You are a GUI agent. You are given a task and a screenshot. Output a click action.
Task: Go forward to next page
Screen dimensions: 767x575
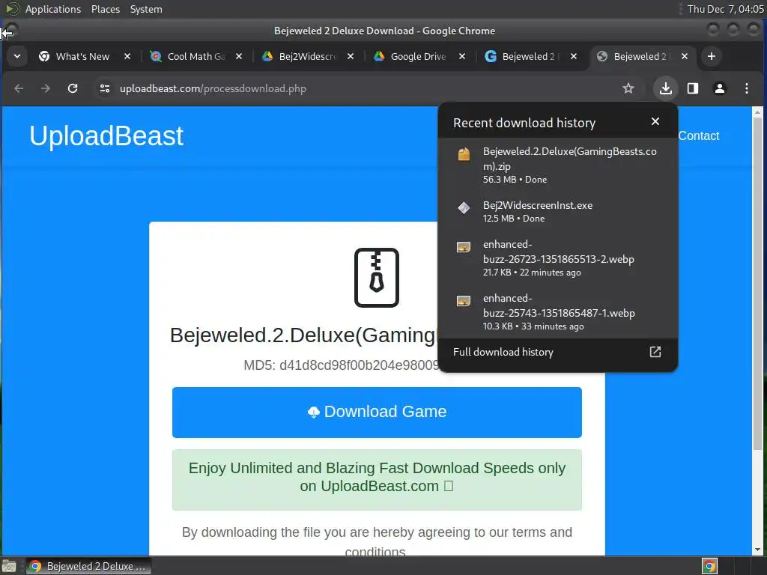[x=46, y=88]
